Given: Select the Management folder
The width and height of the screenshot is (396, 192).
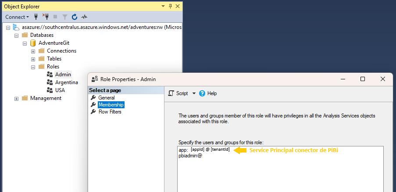Looking at the screenshot, I should [x=46, y=98].
